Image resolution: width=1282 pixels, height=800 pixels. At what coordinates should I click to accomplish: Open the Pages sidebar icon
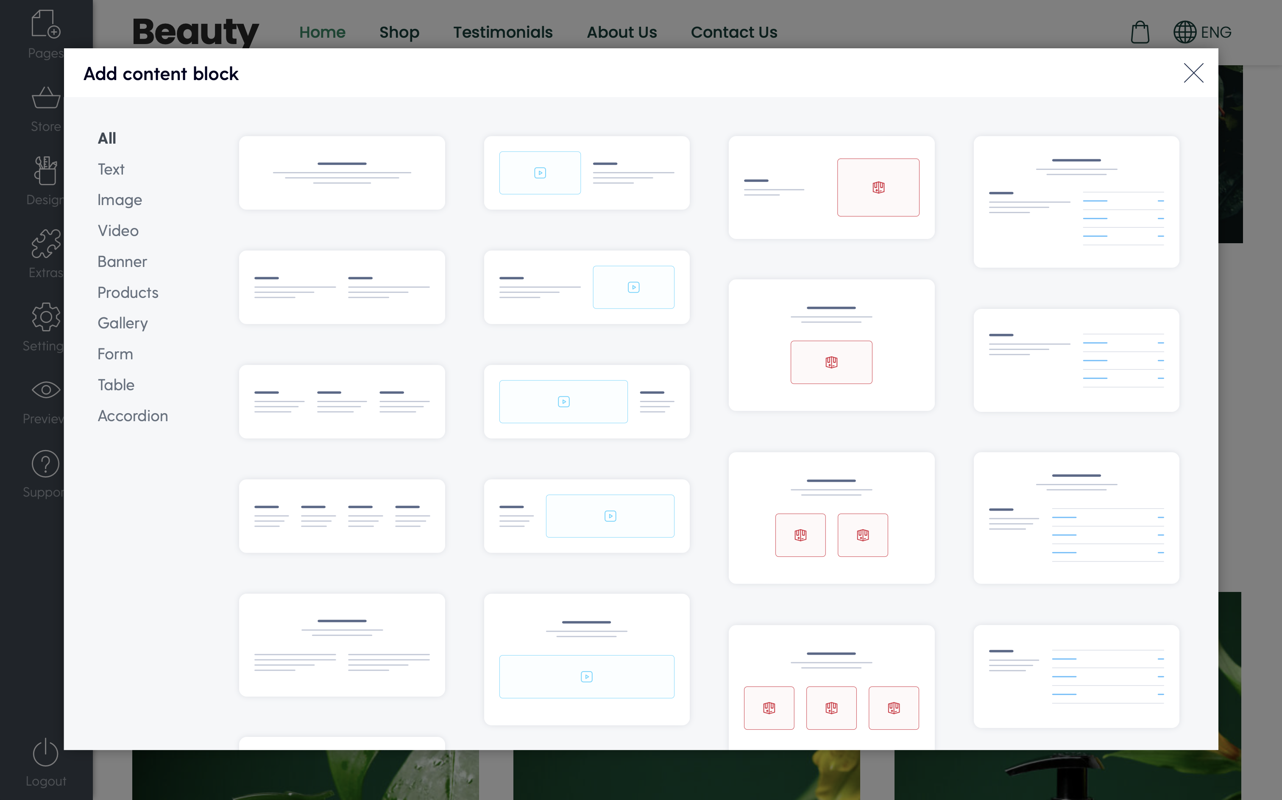tap(45, 24)
